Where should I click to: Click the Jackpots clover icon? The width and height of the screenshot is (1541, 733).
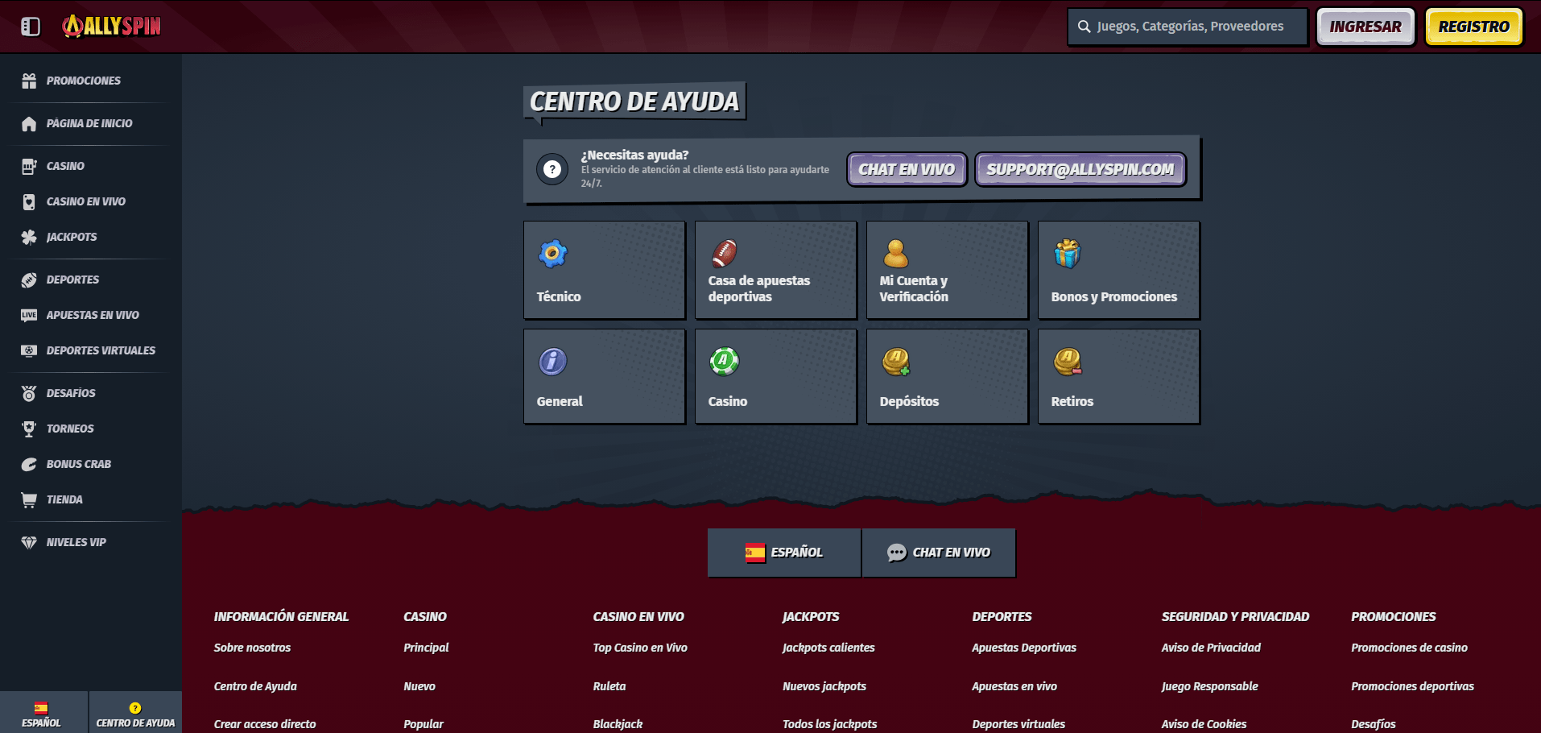click(x=29, y=237)
